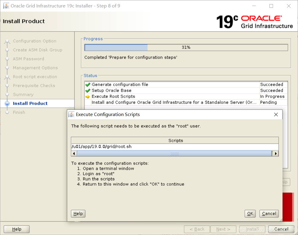Click Help button of the main installer window
This screenshot has width=298, height=235.
pos(17,229)
